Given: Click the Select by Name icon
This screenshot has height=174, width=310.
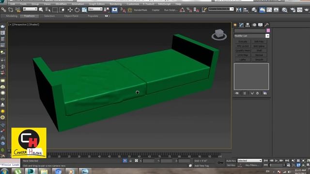Looking at the screenshot, I should pos(48,10).
